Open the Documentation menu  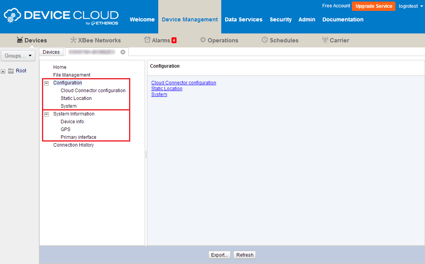point(343,19)
